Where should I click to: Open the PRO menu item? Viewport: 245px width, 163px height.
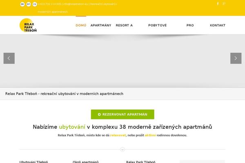point(190,25)
